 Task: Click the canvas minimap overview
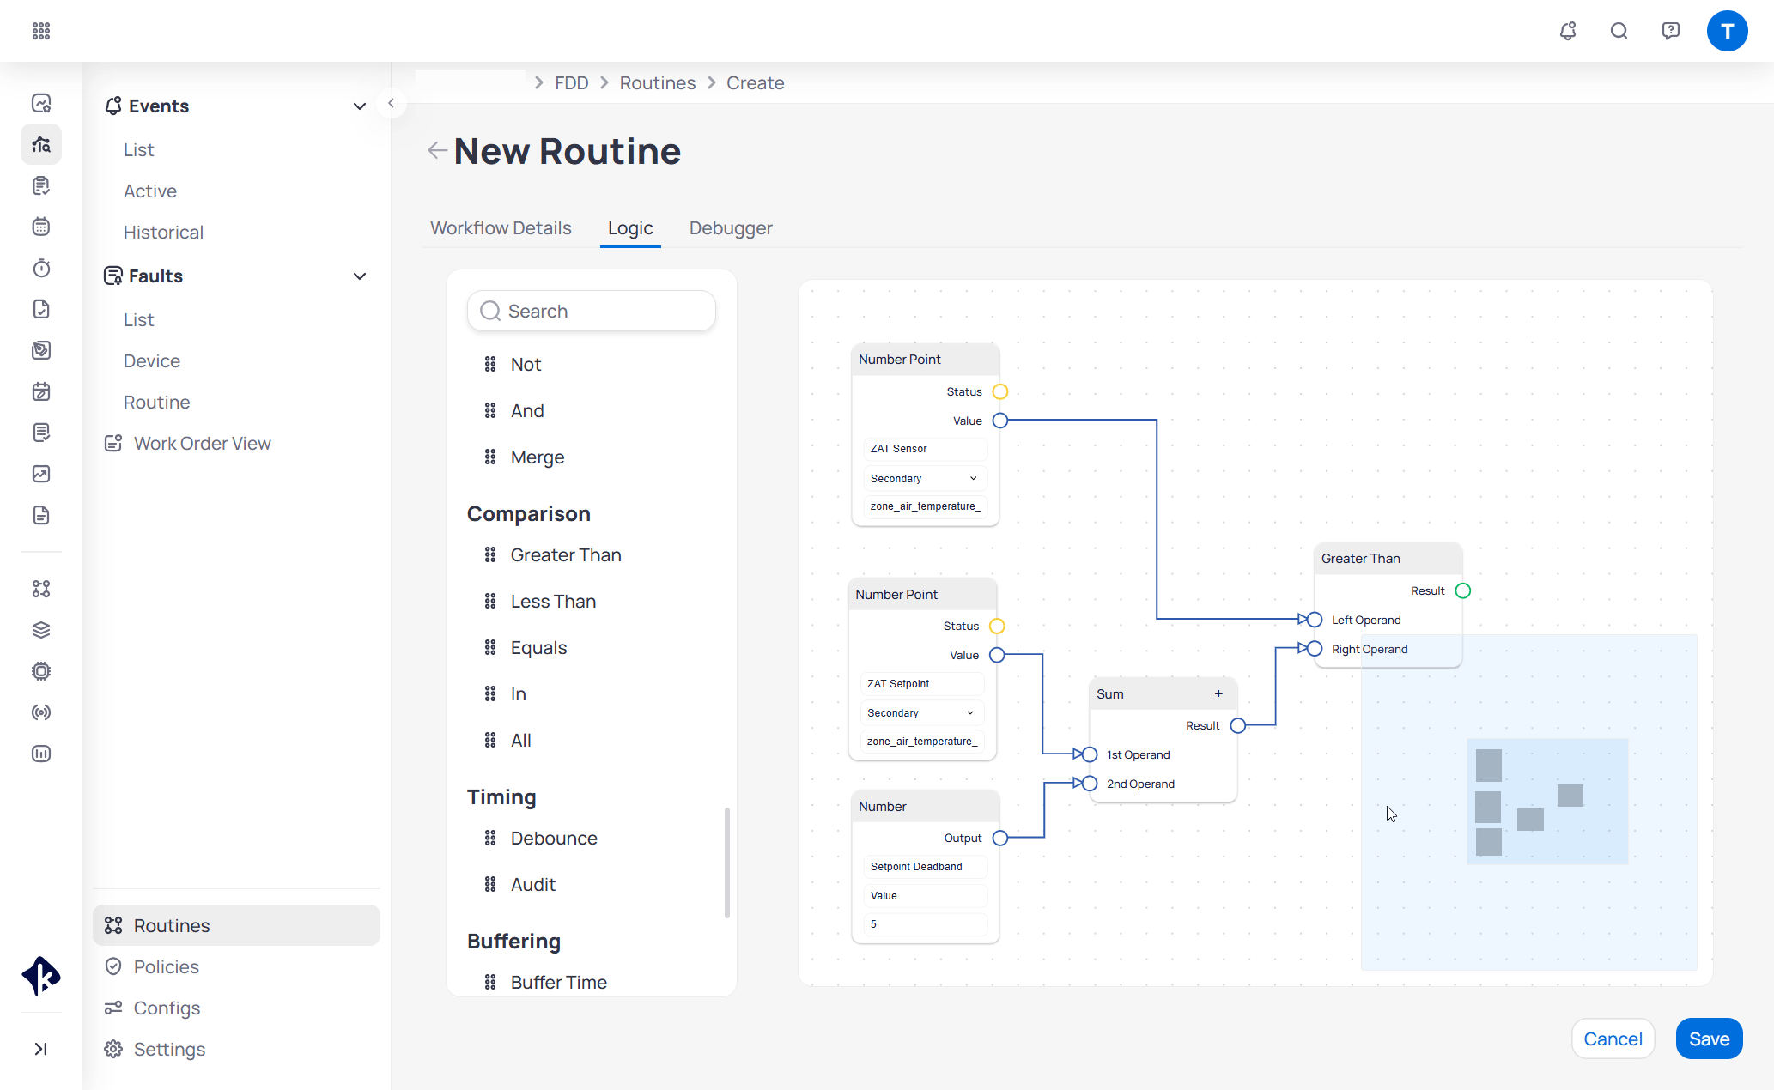(x=1528, y=802)
